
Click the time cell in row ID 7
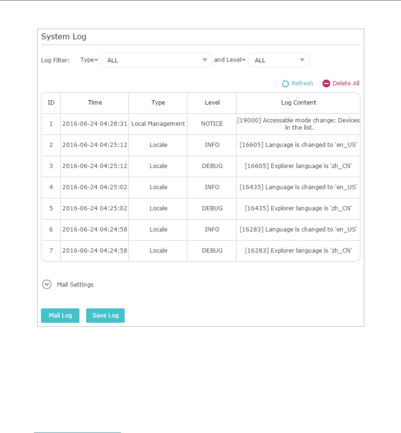95,251
